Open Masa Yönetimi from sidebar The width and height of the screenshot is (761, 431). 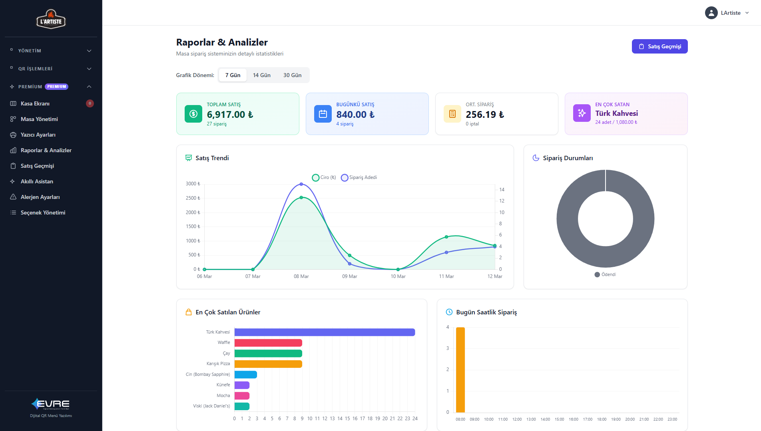click(51, 119)
